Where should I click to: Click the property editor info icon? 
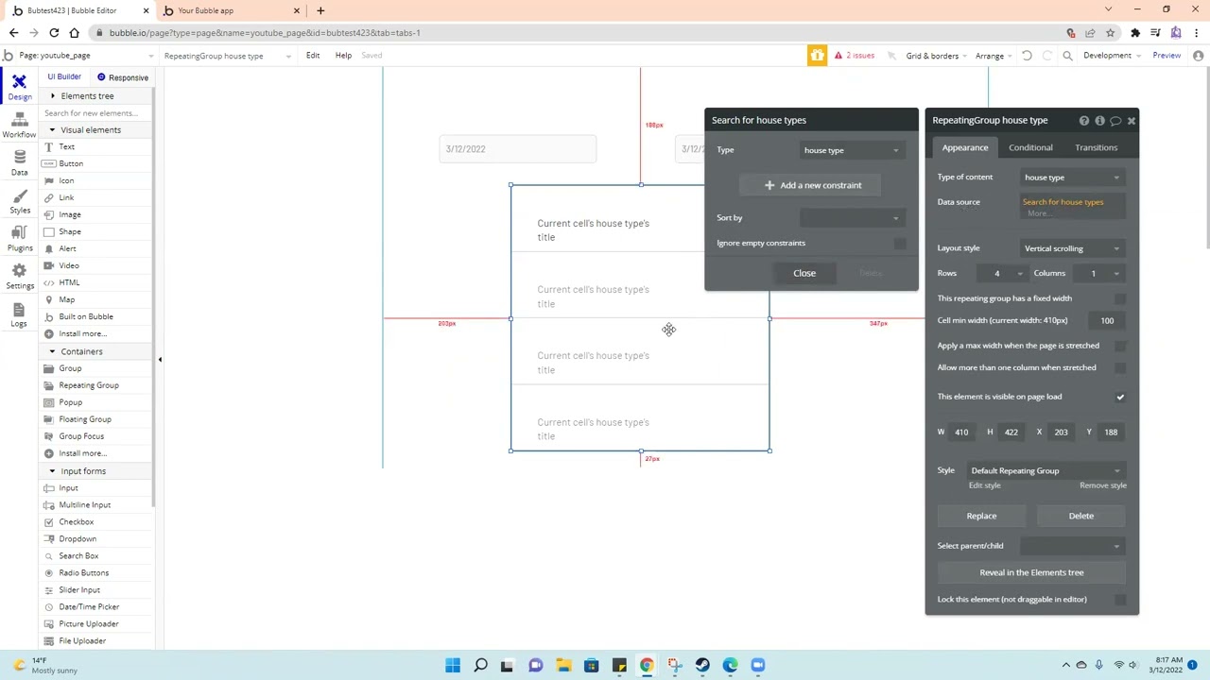[x=1099, y=120]
